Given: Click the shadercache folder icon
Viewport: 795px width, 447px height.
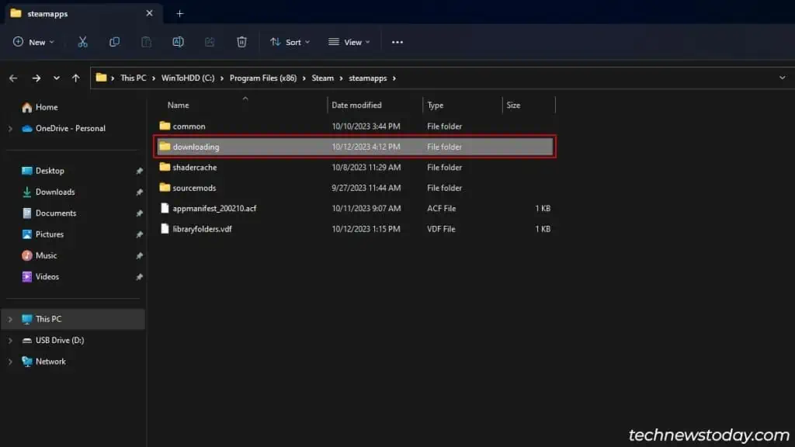Looking at the screenshot, I should (x=165, y=167).
